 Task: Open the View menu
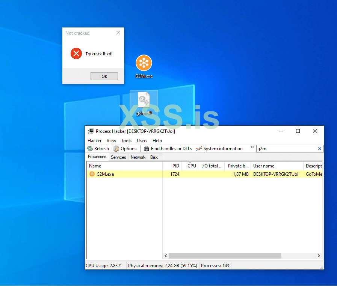pyautogui.click(x=111, y=141)
